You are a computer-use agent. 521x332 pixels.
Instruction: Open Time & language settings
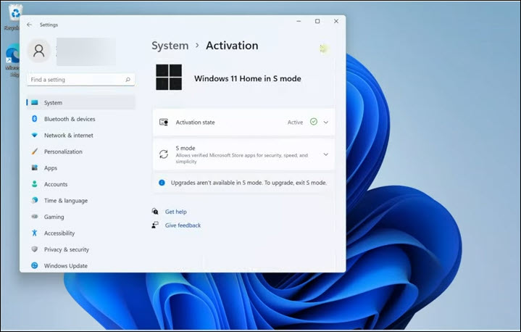coord(65,201)
